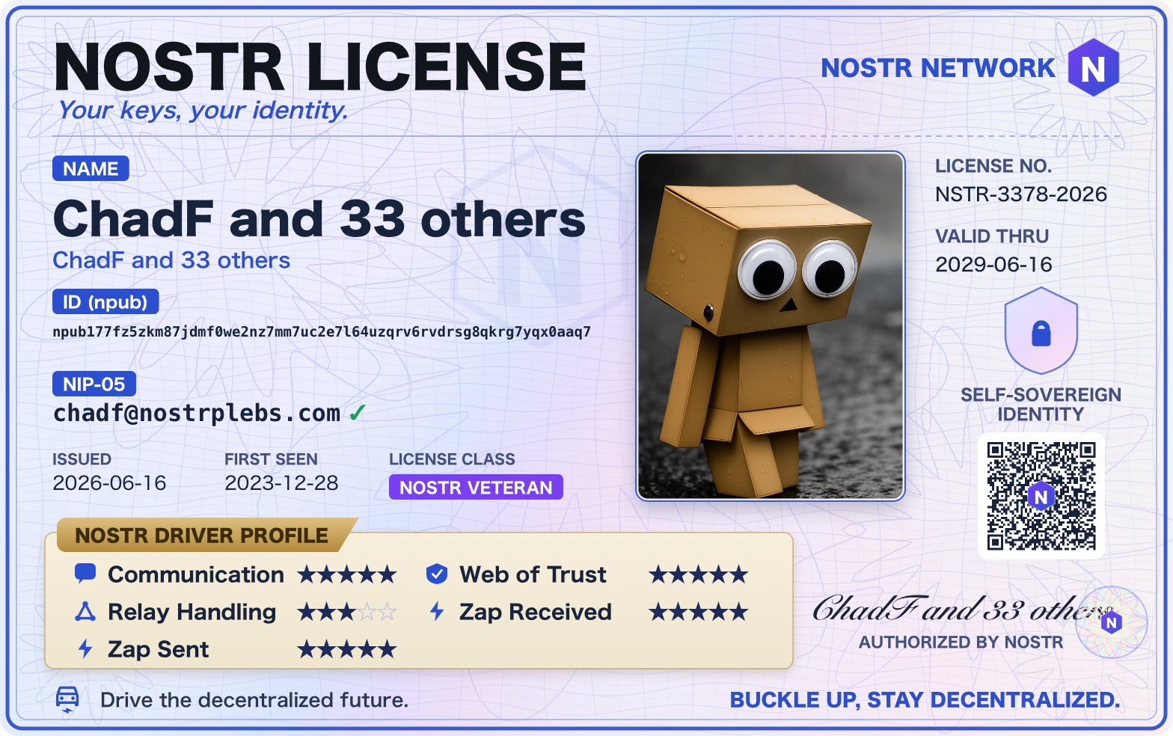The width and height of the screenshot is (1173, 736).
Task: Click the Relay Handling label
Action: coord(192,613)
